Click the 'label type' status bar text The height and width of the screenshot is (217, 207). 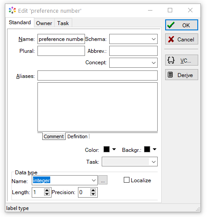[18, 208]
